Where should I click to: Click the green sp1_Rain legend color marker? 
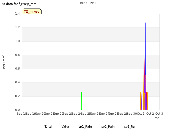[x=75, y=127]
